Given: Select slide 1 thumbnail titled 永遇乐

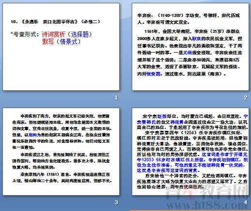Looking at the screenshot, I should coord(61,47).
